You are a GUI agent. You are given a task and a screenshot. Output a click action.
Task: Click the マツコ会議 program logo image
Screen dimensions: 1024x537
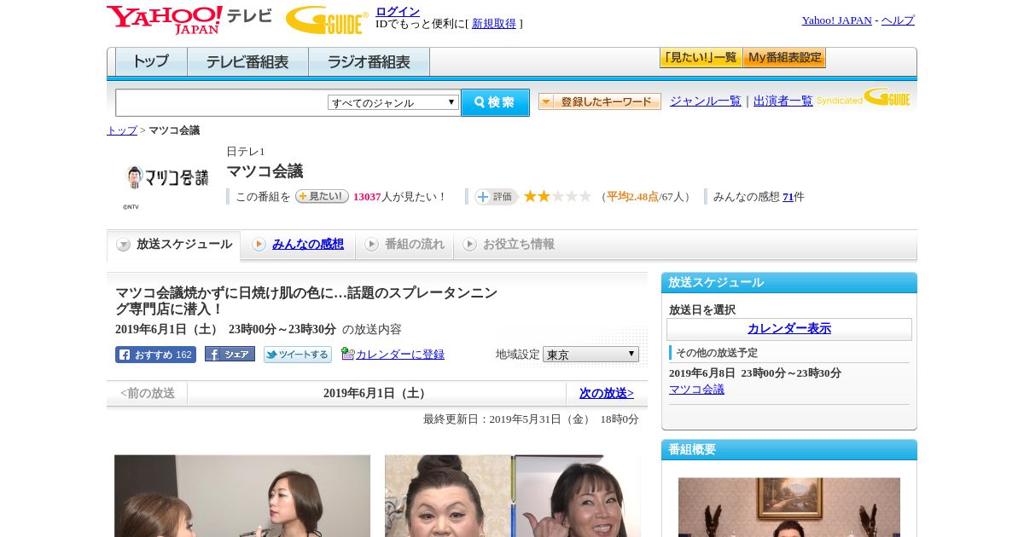coord(166,178)
